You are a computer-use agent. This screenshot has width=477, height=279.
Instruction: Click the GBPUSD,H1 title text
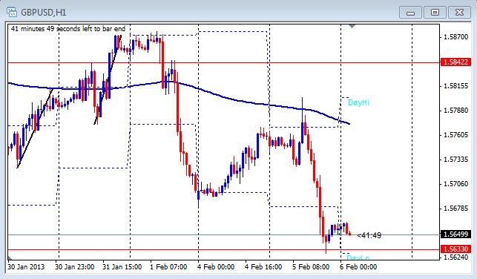point(44,13)
